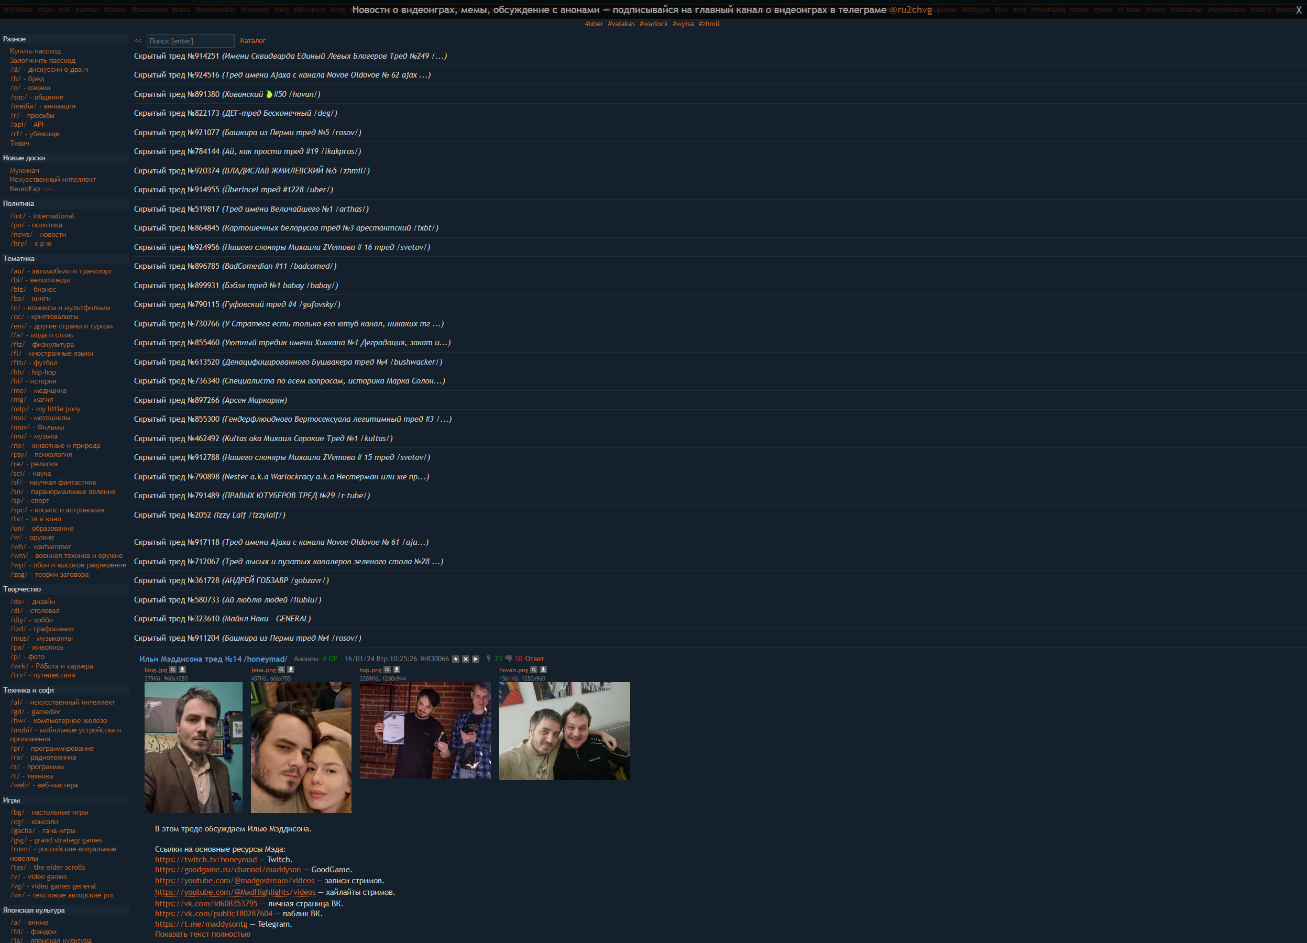The height and width of the screenshot is (943, 1307).
Task: Click the download icon next to jena.png
Action: click(290, 670)
